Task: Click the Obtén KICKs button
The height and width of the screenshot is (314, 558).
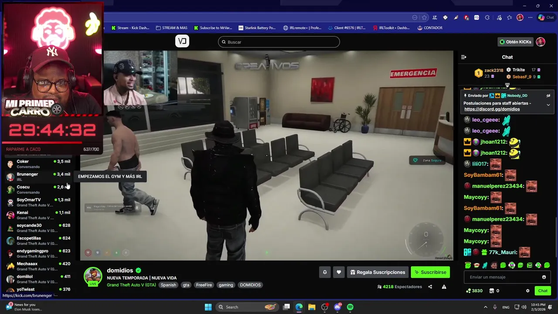Action: (x=516, y=42)
